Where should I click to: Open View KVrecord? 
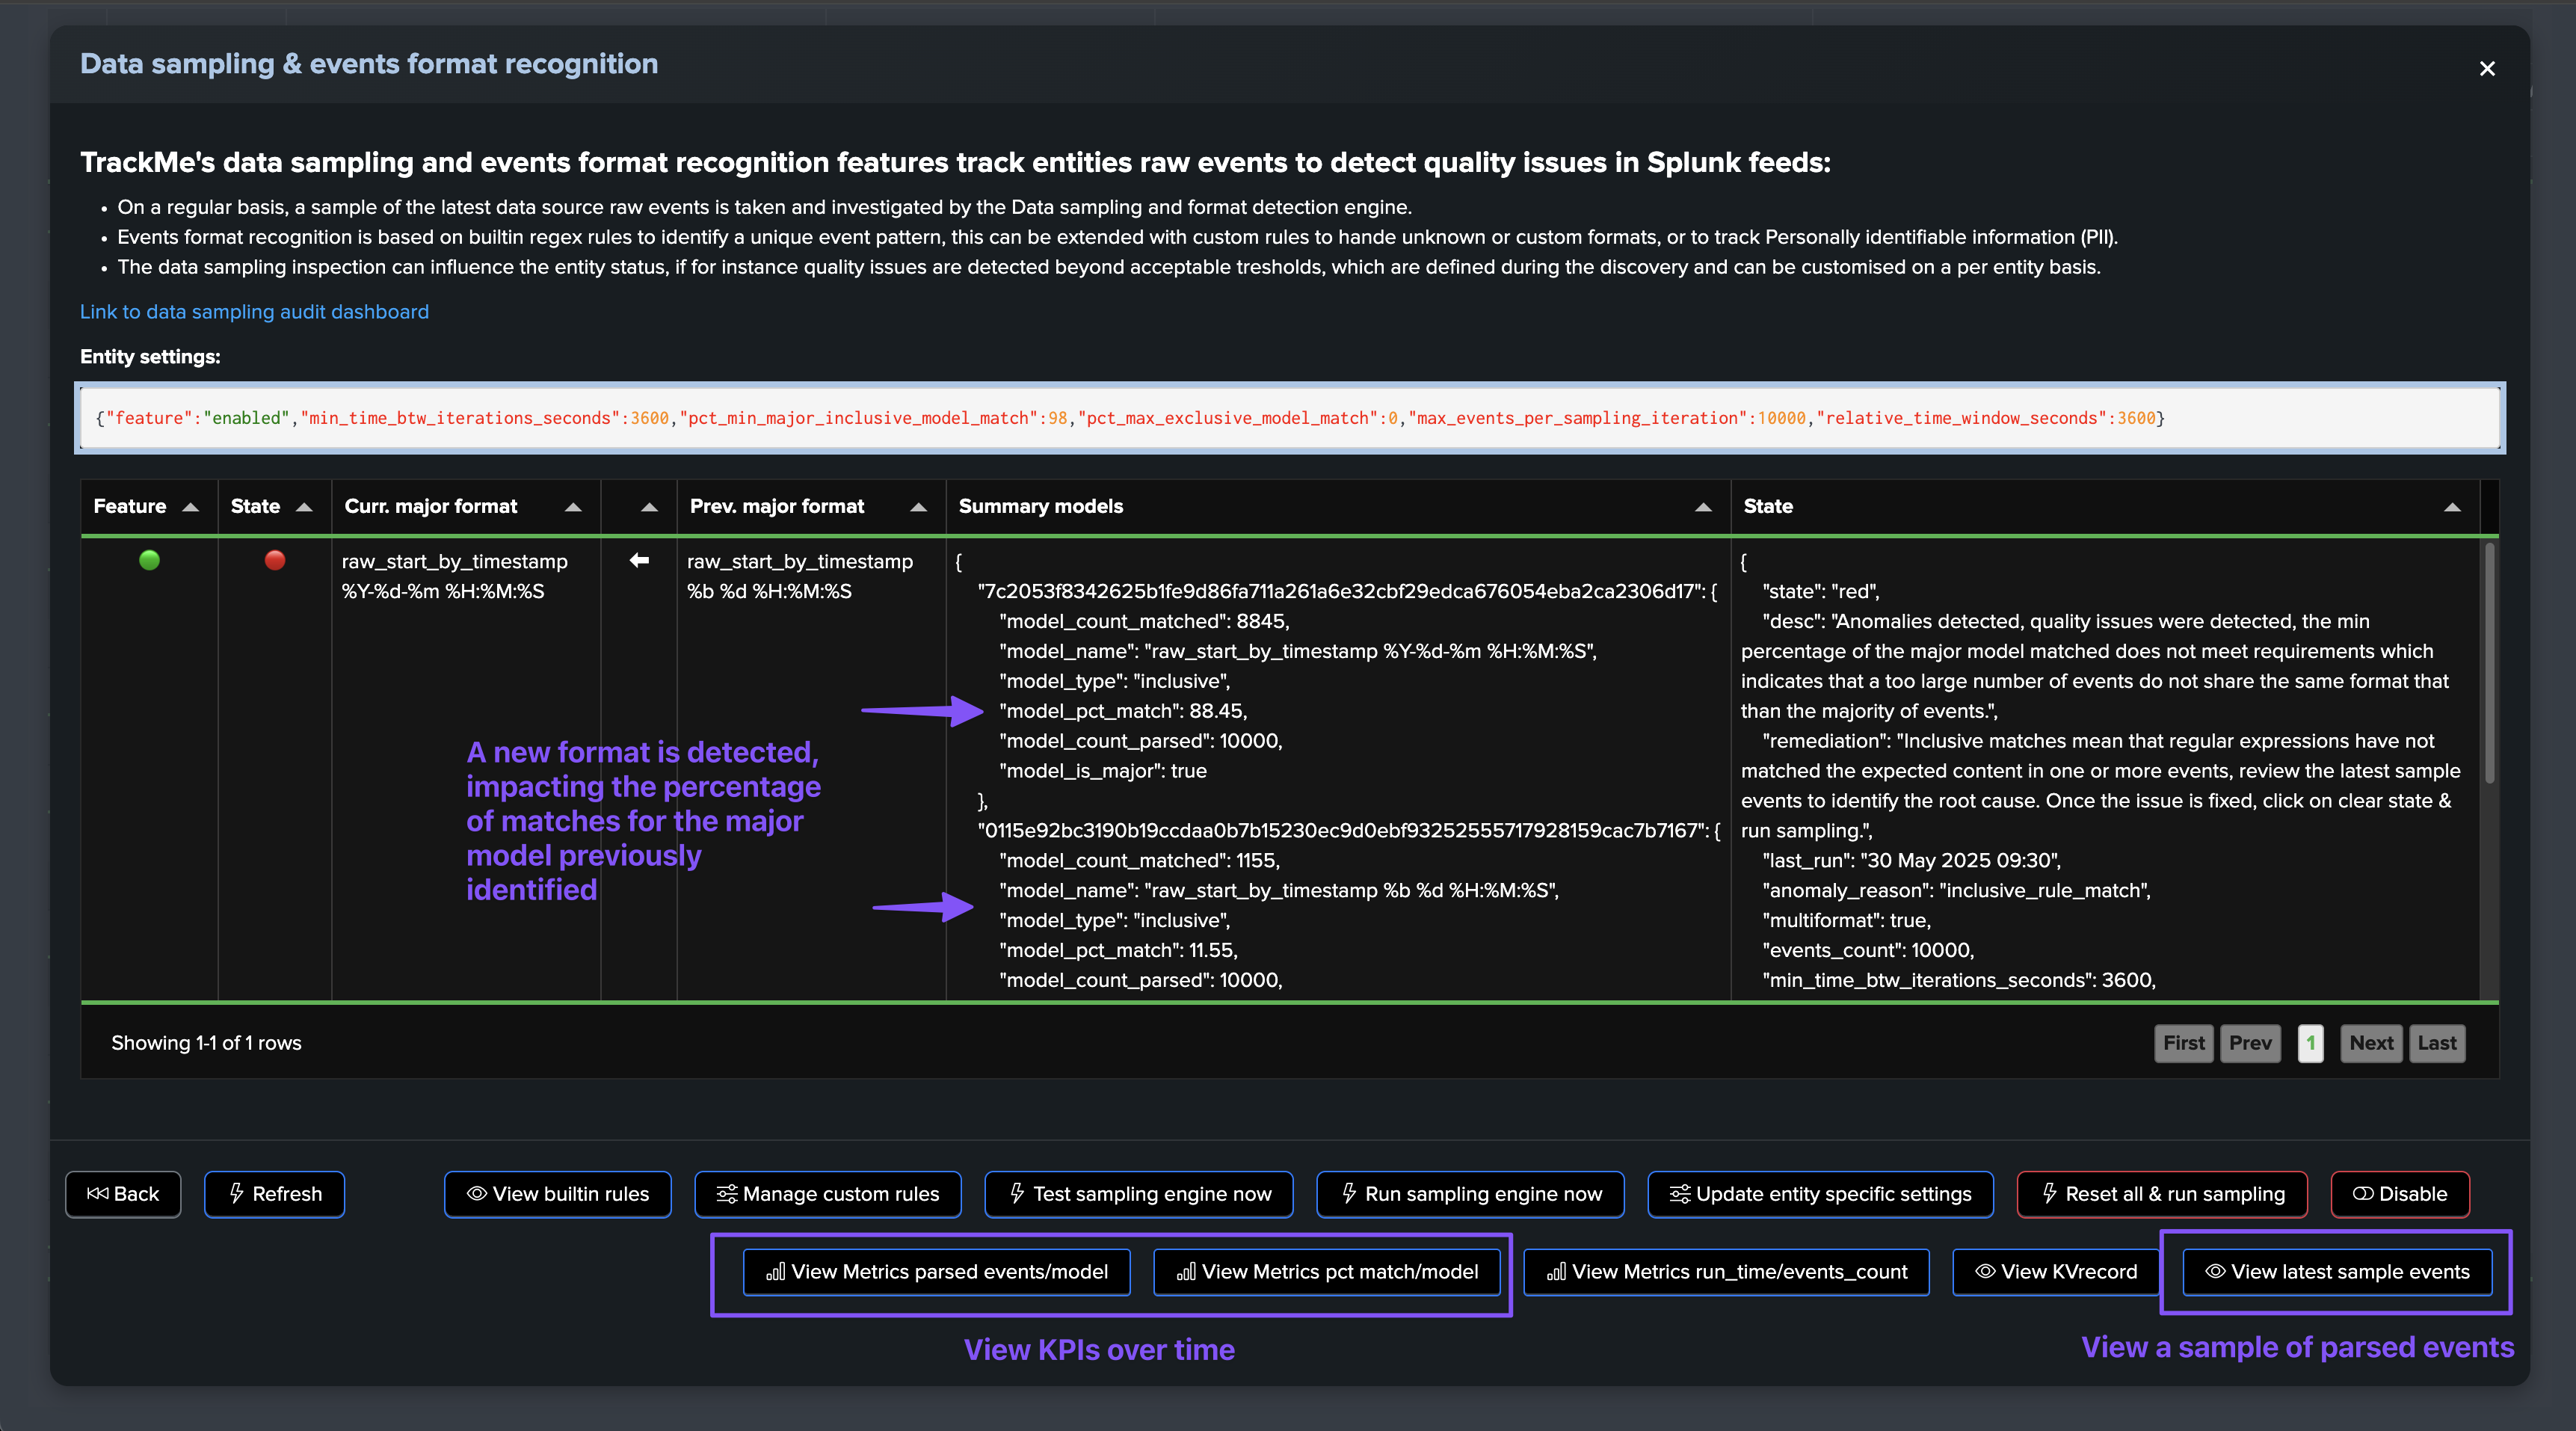click(2056, 1272)
